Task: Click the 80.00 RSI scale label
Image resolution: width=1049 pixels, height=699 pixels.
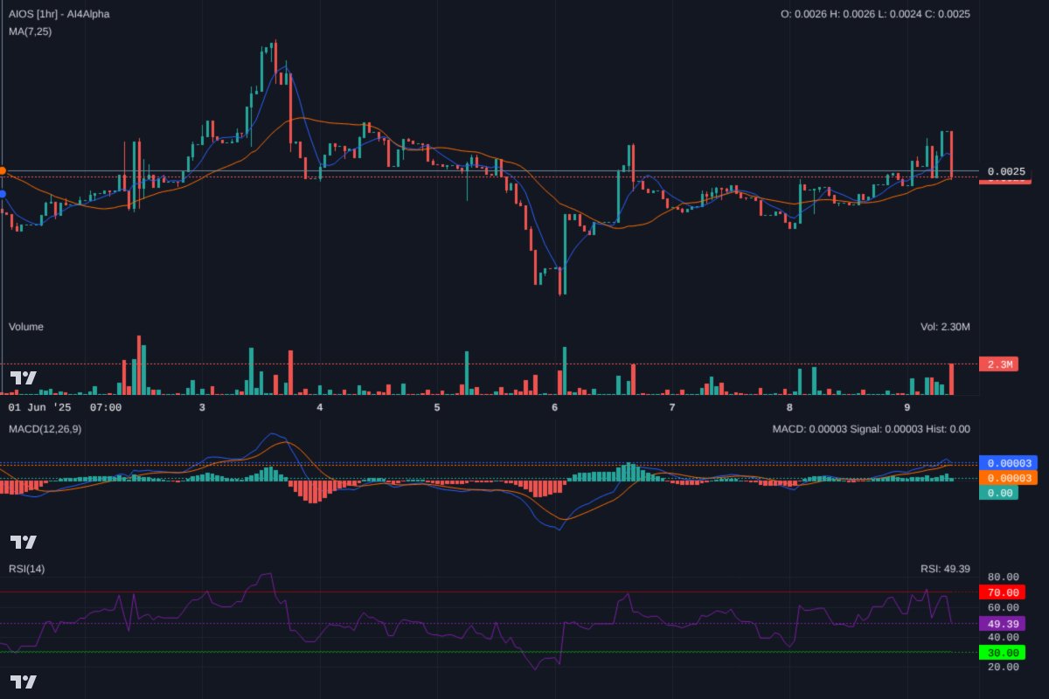Action: pos(1003,577)
